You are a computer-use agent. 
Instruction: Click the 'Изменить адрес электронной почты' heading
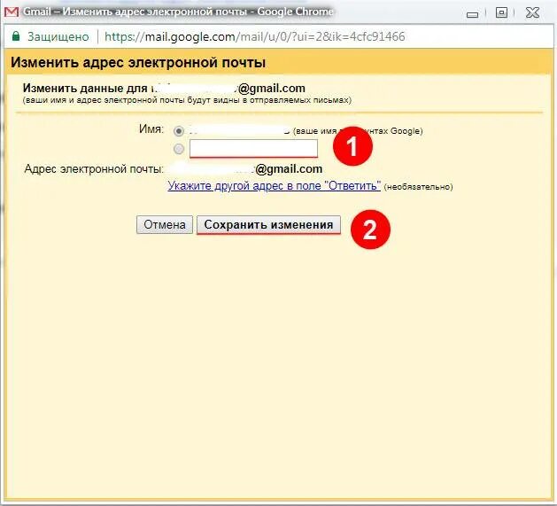coord(138,62)
